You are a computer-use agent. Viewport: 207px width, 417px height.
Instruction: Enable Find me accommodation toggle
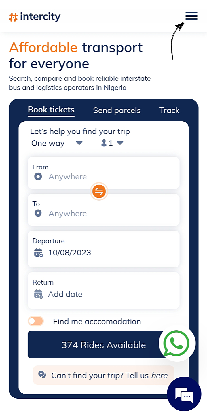coord(36,321)
